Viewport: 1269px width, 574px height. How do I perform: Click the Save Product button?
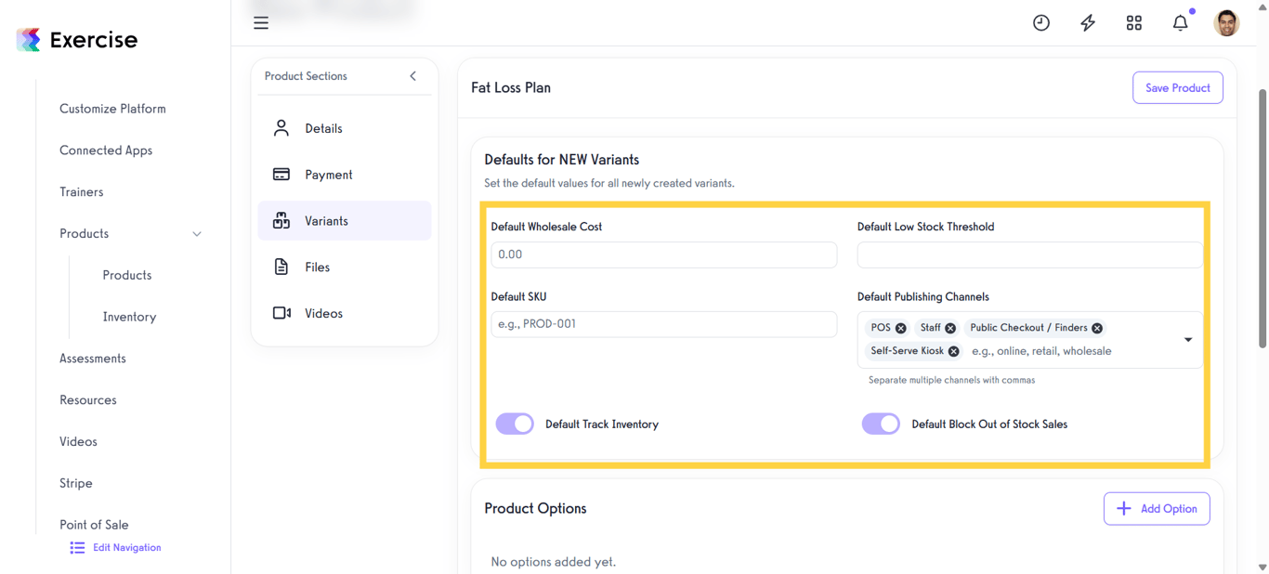pos(1177,88)
